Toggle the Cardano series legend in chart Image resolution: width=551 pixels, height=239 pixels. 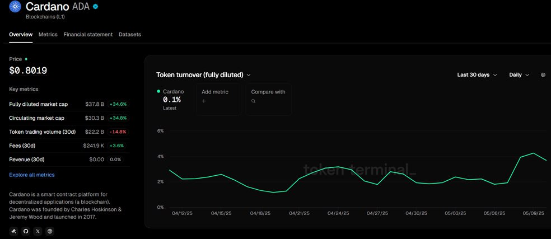point(170,91)
